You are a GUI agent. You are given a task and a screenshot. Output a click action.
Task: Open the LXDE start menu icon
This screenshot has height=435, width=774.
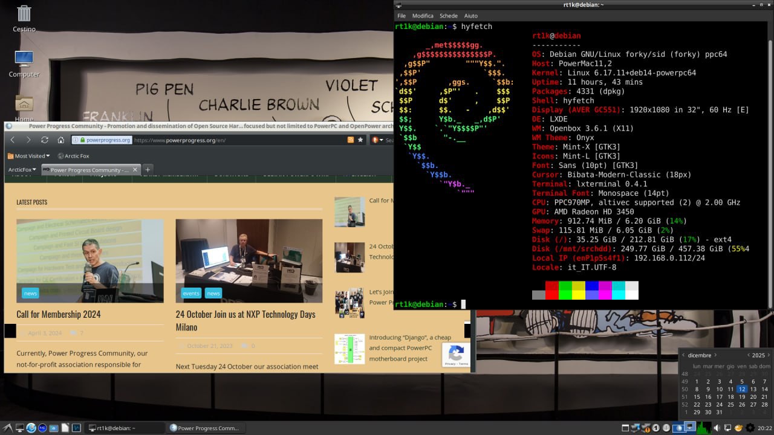[7, 428]
